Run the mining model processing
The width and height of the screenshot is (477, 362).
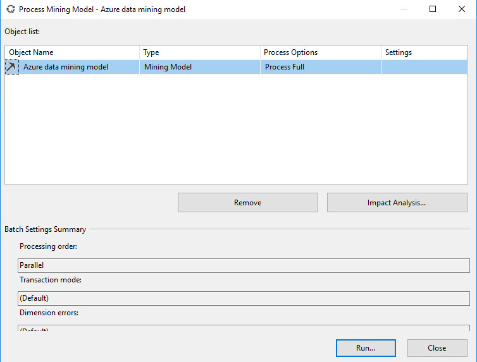pos(366,348)
